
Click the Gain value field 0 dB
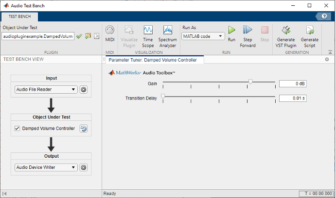(293, 84)
